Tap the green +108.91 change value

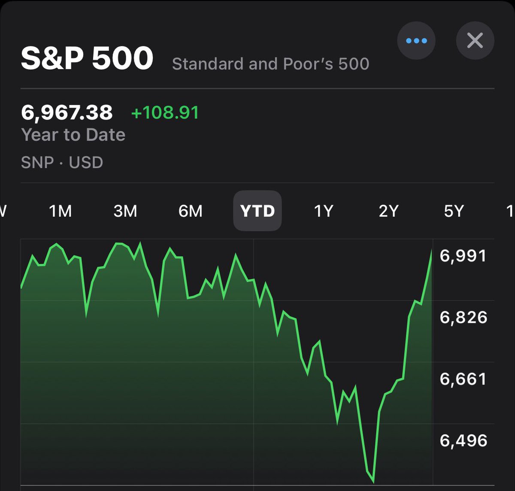(x=165, y=113)
